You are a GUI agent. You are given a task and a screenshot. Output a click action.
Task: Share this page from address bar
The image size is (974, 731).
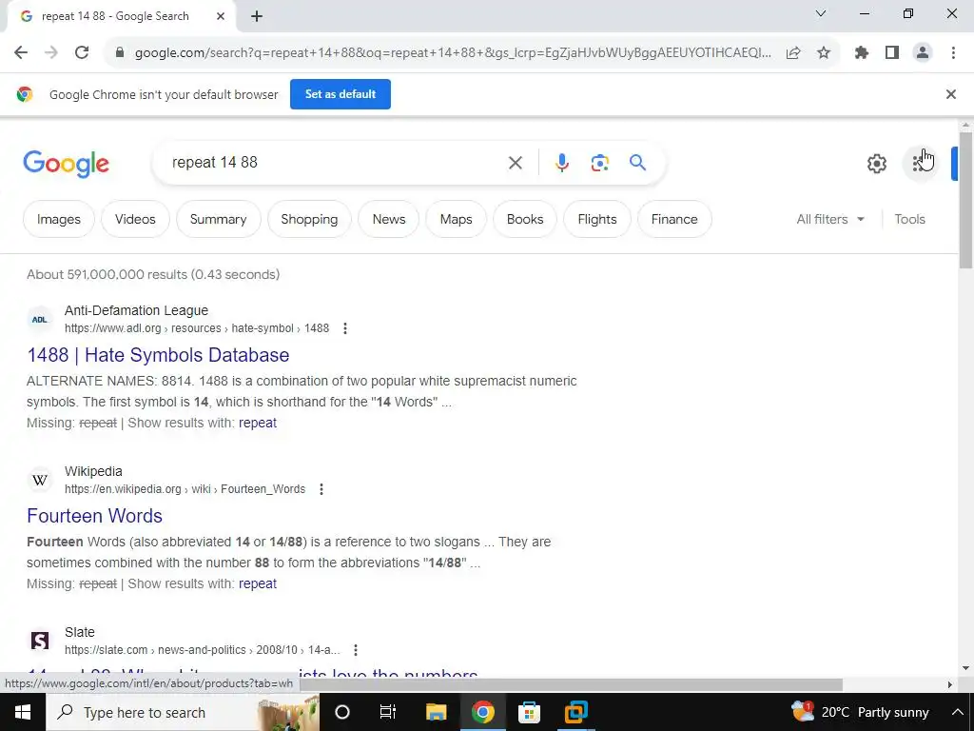pos(793,53)
